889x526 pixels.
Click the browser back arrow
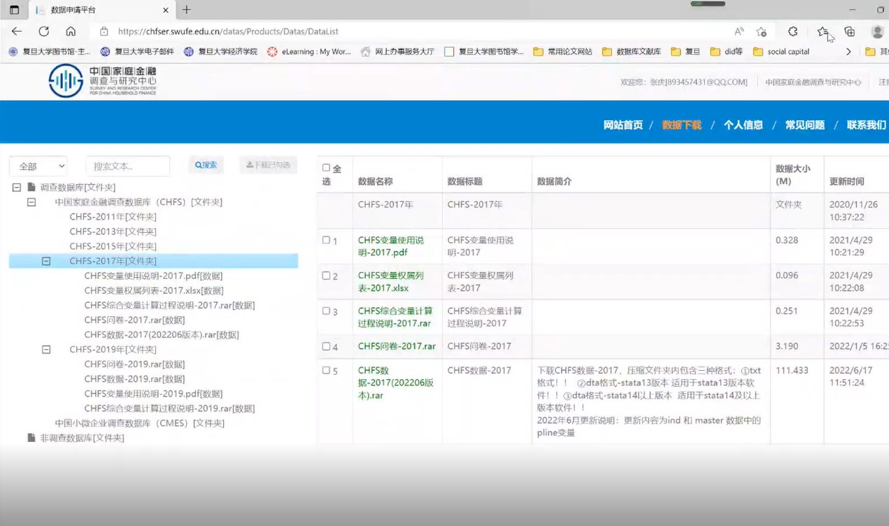click(x=17, y=31)
